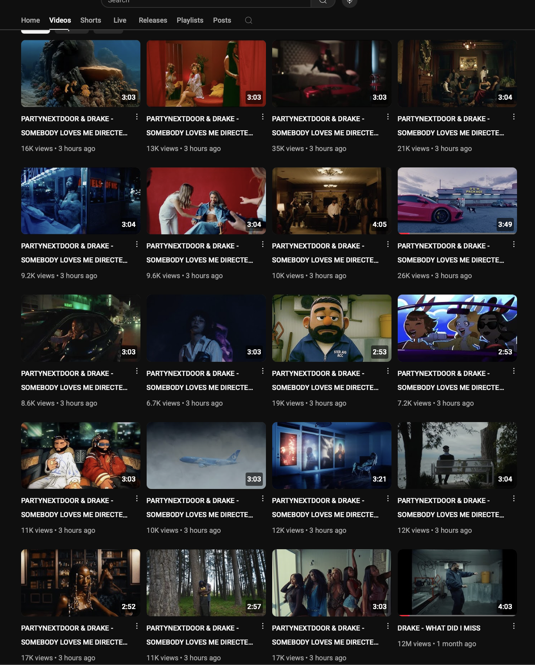Switch to the Shorts tab
The width and height of the screenshot is (535, 665).
click(x=91, y=20)
